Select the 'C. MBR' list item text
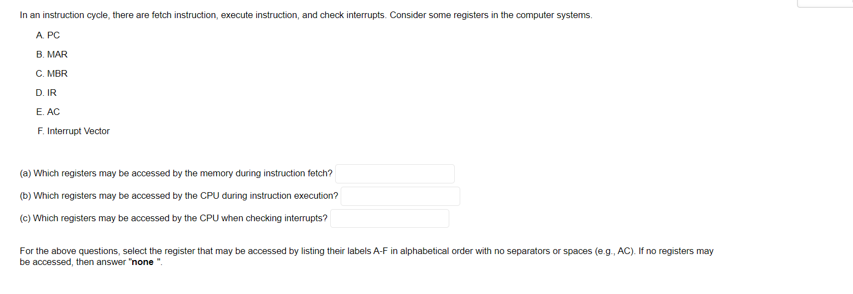 52,74
